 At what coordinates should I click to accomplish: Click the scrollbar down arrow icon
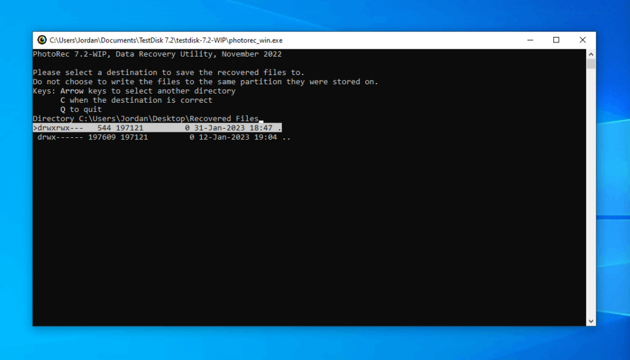(x=591, y=321)
